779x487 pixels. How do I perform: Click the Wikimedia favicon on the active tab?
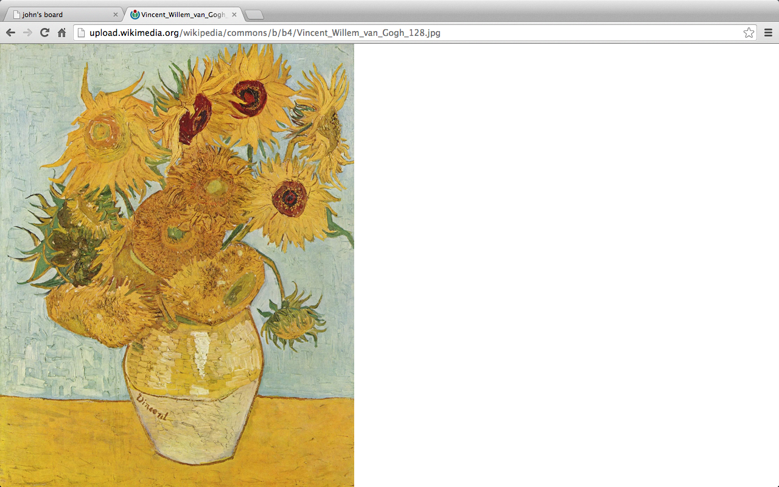click(x=134, y=15)
